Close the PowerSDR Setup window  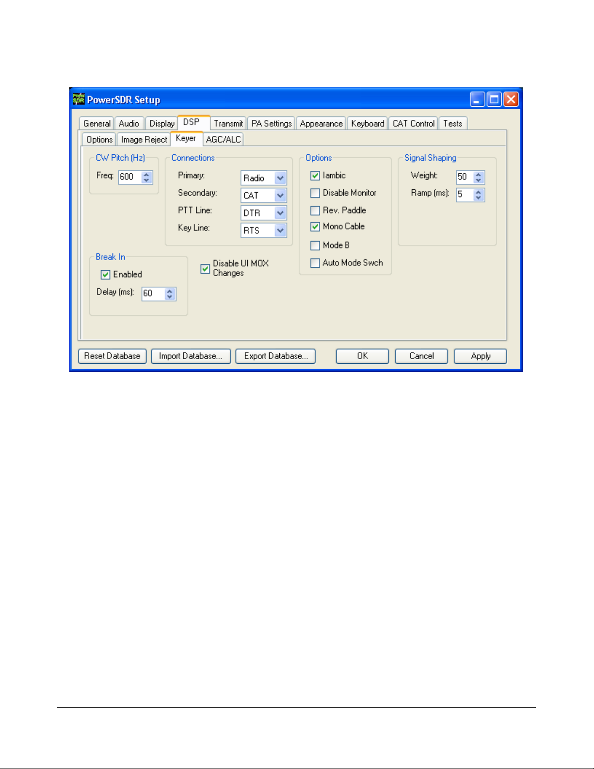coord(511,99)
